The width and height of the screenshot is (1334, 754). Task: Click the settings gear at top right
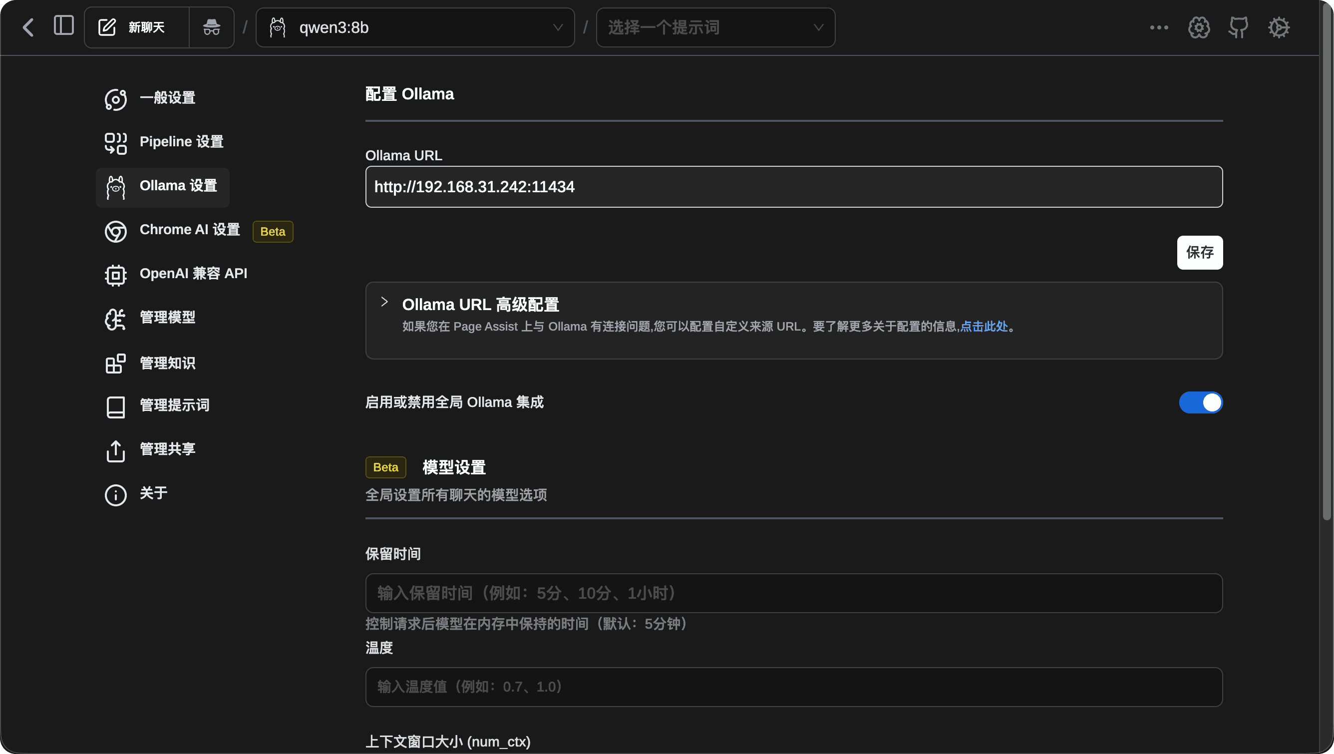click(x=1279, y=27)
